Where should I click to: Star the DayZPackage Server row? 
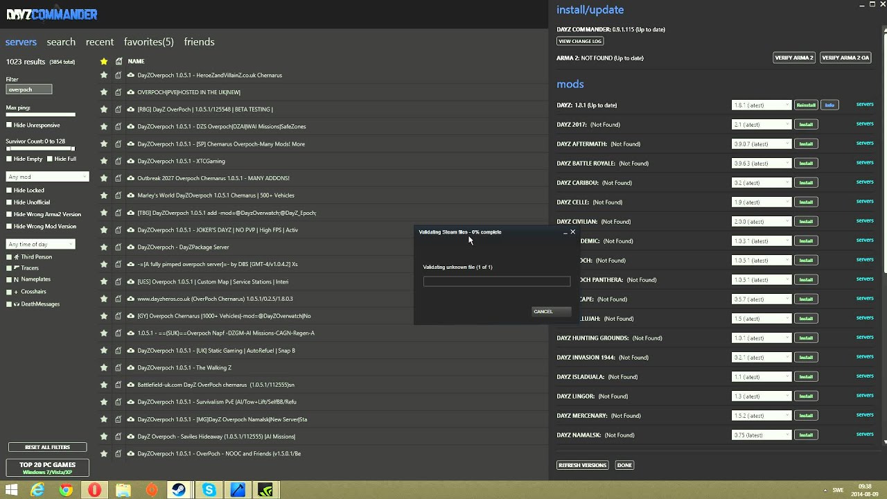[104, 247]
